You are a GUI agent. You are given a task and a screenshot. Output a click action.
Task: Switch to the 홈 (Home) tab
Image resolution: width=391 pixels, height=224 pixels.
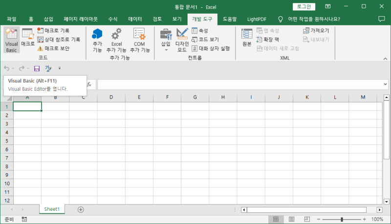click(31, 19)
